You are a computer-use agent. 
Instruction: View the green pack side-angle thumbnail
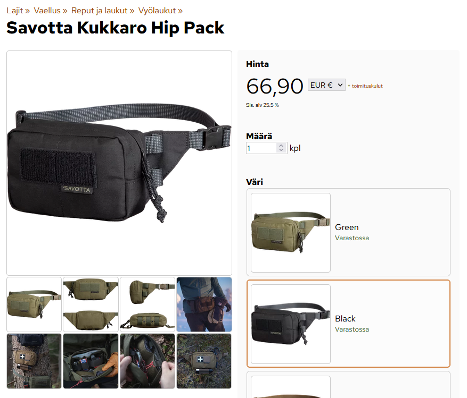(34, 304)
